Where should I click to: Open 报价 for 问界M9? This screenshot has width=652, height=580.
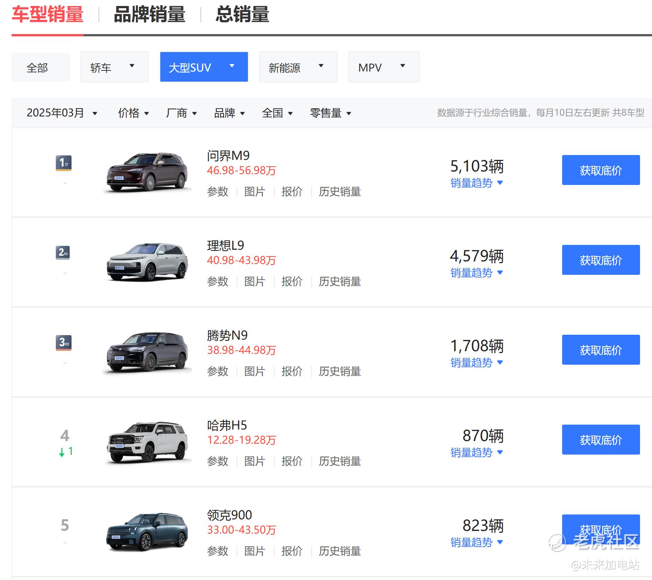tap(292, 192)
